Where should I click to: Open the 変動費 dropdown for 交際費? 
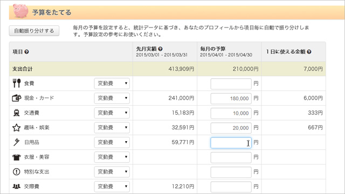tap(112, 186)
